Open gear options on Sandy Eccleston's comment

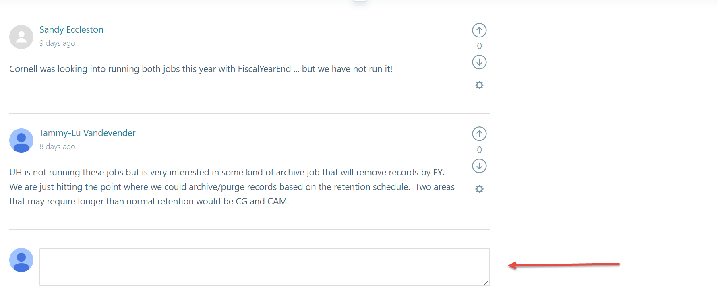click(479, 85)
